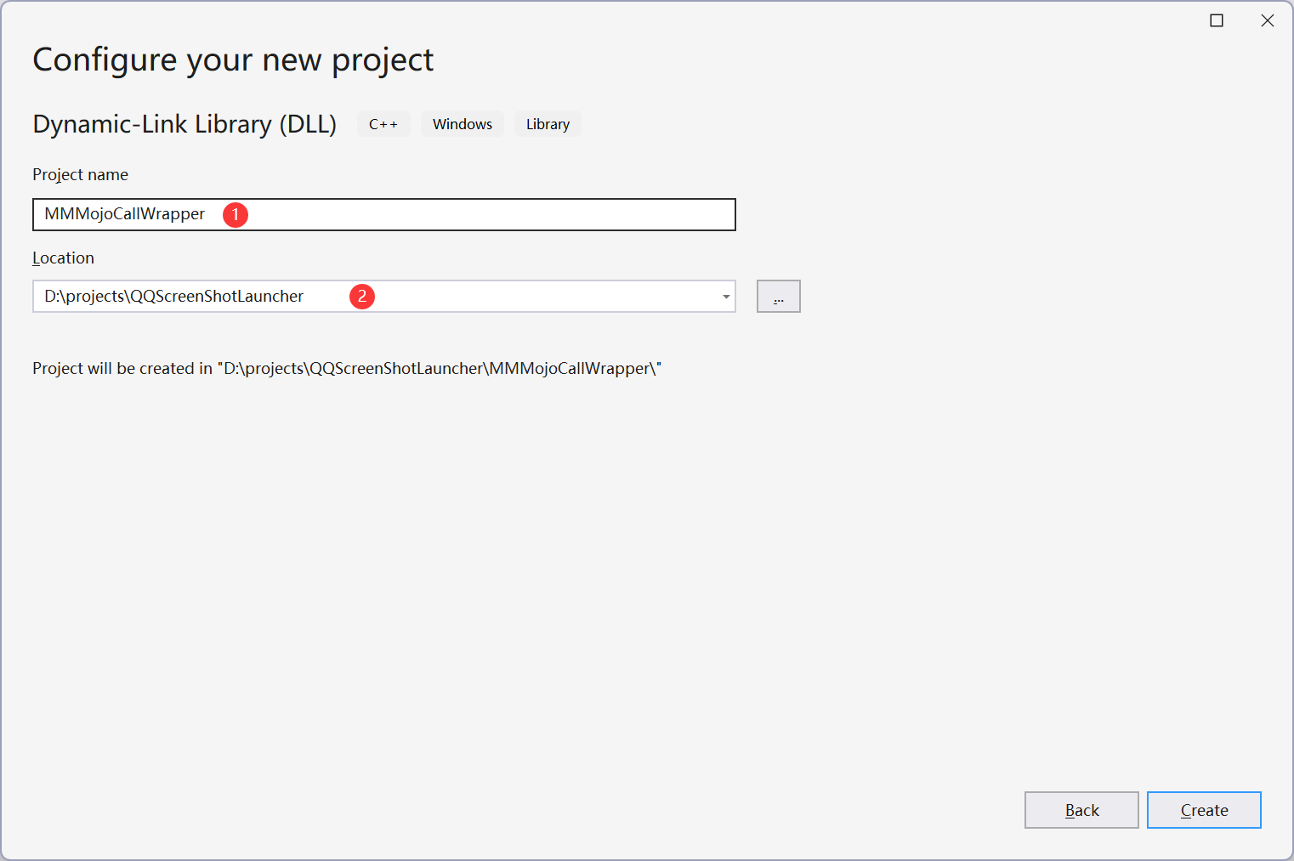The image size is (1294, 861).
Task: Select the Windows tag
Action: point(463,124)
